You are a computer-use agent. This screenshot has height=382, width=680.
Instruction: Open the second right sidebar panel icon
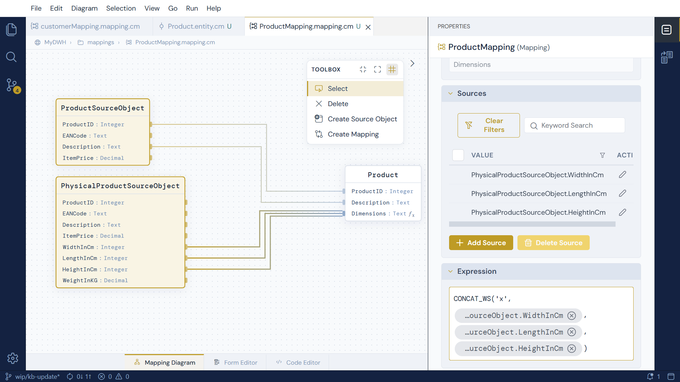667,57
